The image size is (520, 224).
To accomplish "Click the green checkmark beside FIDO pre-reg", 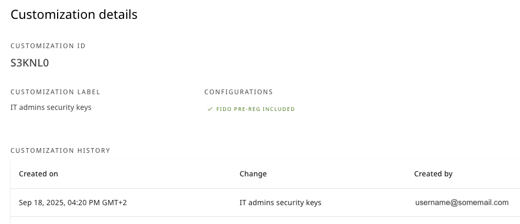I will click(x=210, y=109).
